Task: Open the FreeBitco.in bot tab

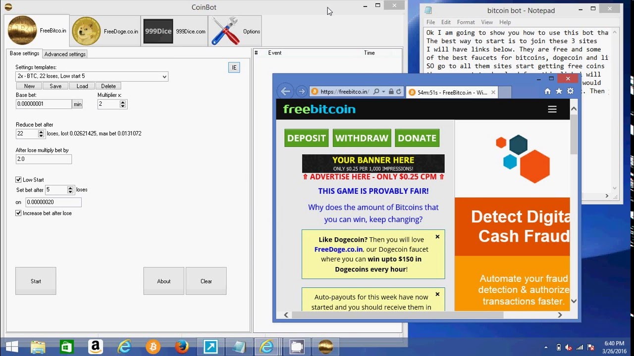Action: point(37,31)
